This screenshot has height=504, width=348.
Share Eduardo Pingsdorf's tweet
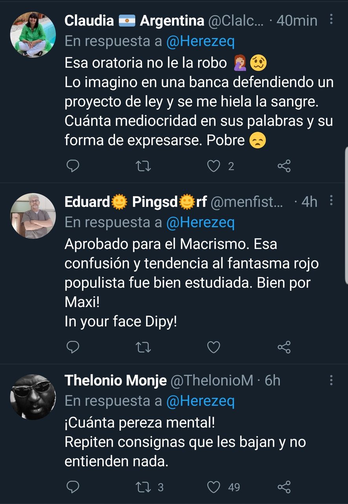[284, 347]
